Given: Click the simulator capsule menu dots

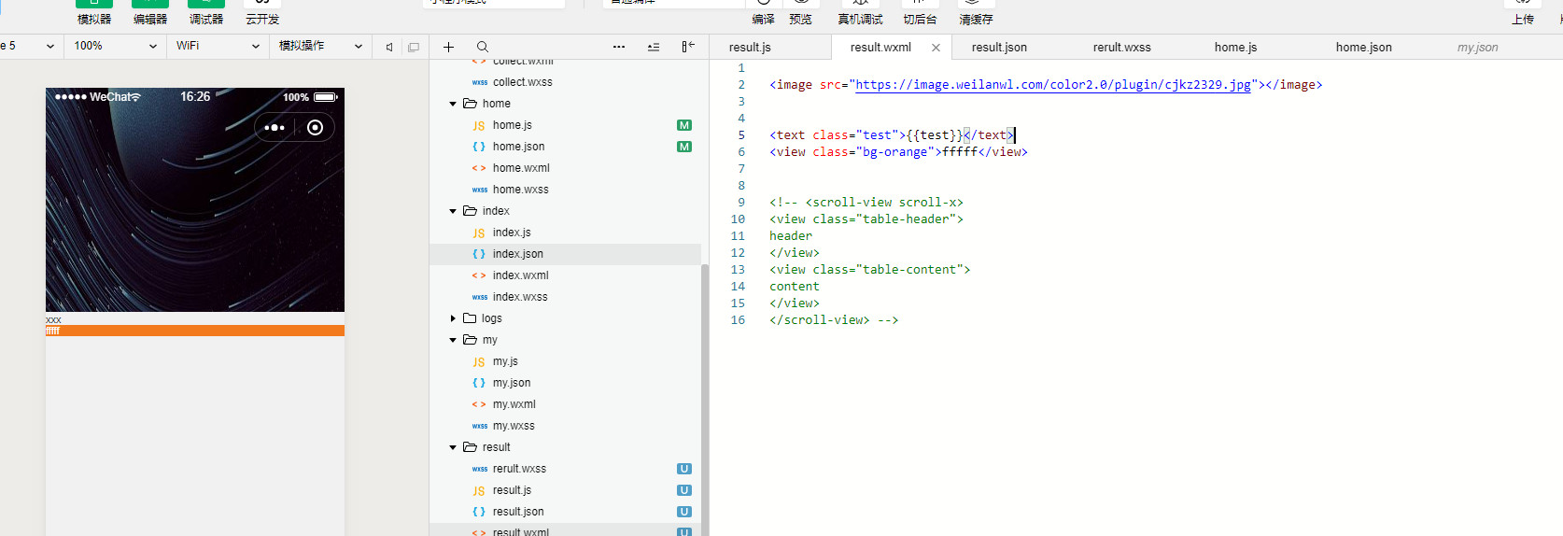Looking at the screenshot, I should tap(275, 127).
